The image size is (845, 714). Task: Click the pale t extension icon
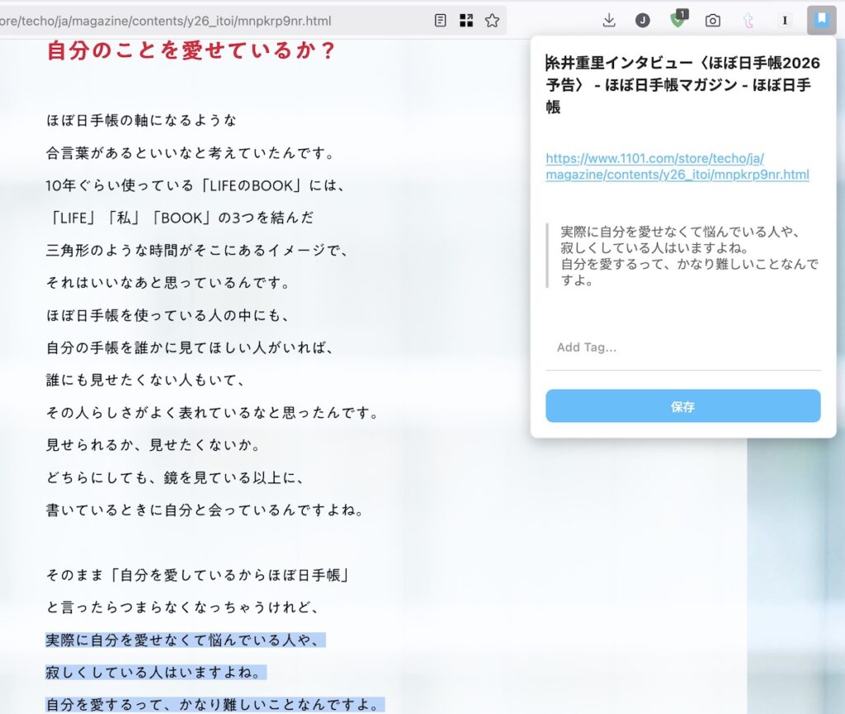coord(748,21)
